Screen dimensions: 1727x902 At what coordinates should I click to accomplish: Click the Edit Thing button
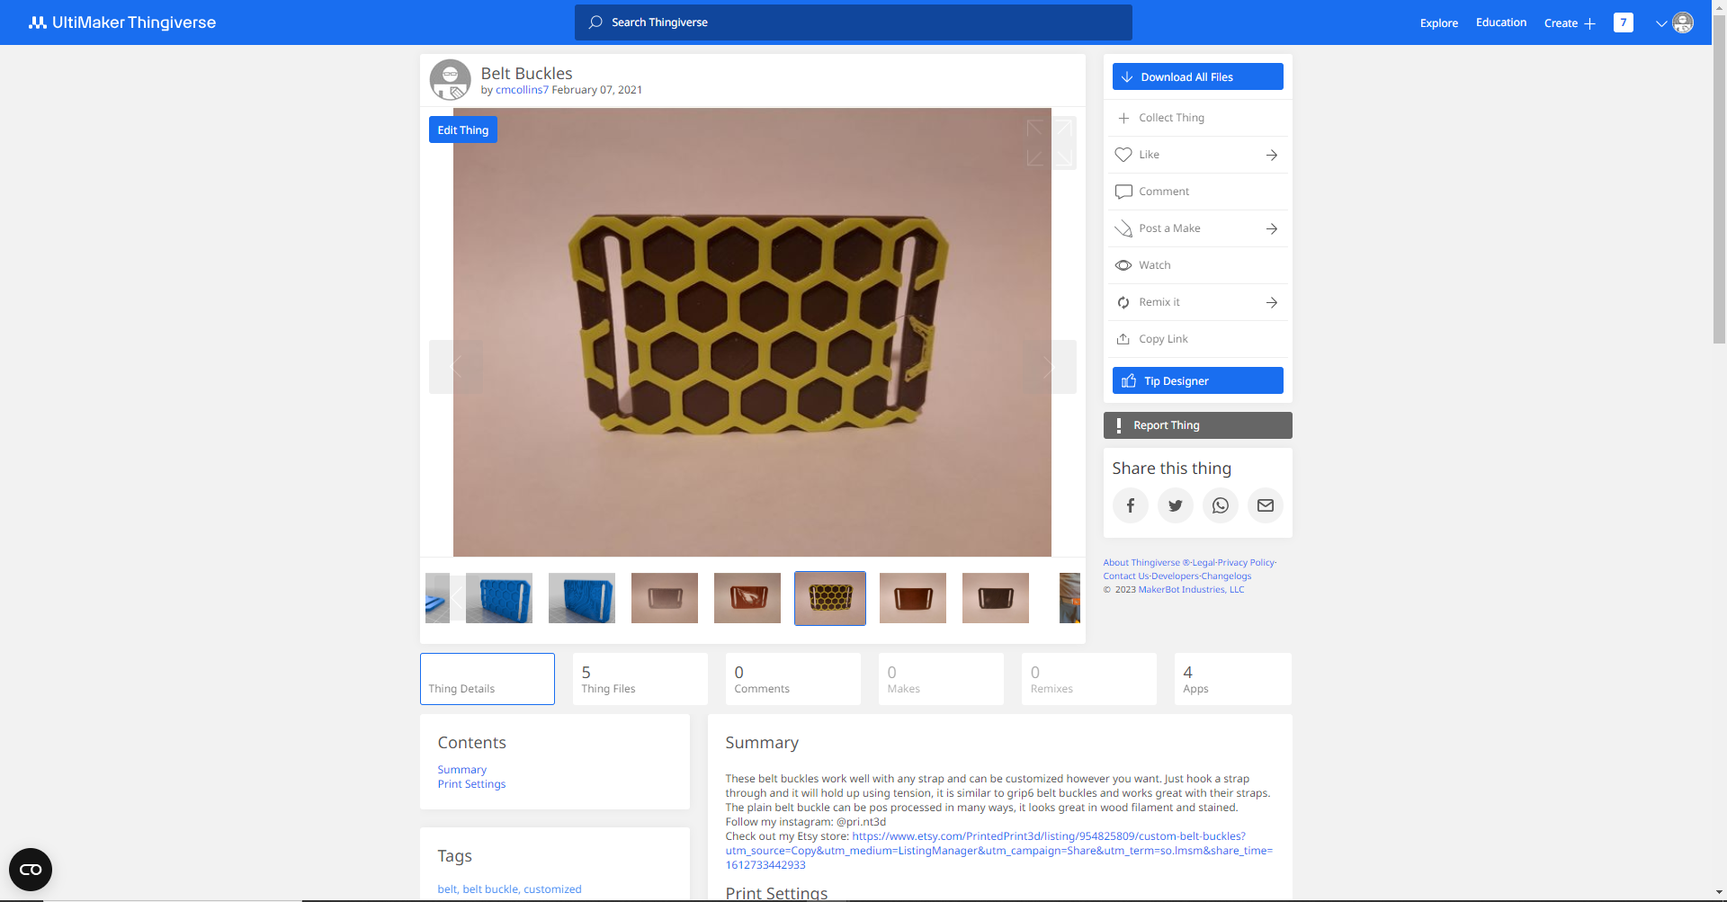point(463,129)
